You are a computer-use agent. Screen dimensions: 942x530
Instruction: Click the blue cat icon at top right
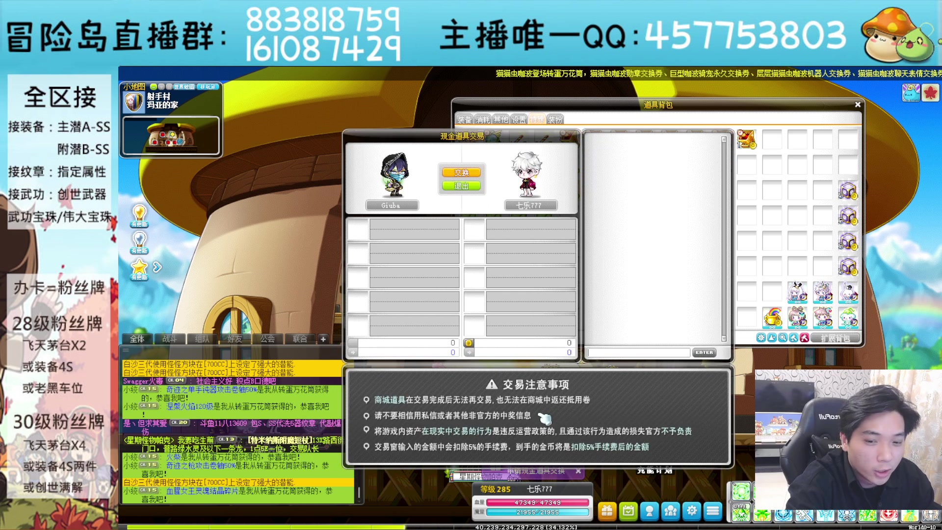click(x=911, y=93)
